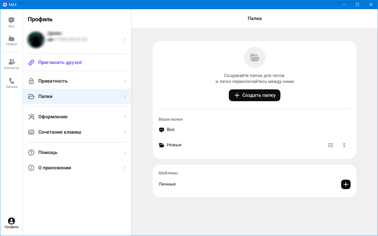378x236 pixels.
Task: Expand the chevron next to Помощь
Action: (125, 153)
